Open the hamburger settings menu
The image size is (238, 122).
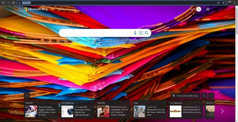click(208, 9)
